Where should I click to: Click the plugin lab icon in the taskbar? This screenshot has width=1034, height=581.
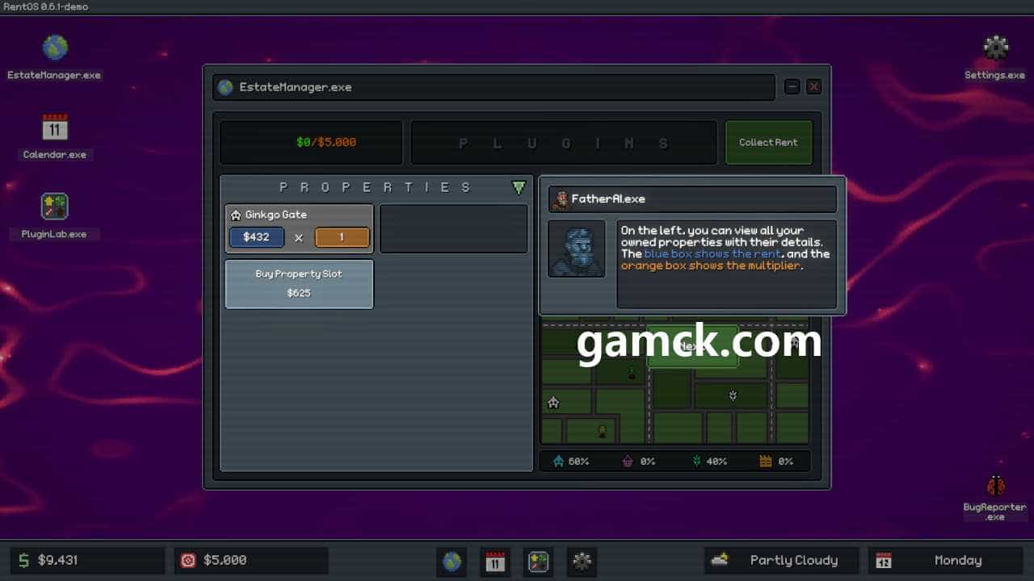point(539,561)
